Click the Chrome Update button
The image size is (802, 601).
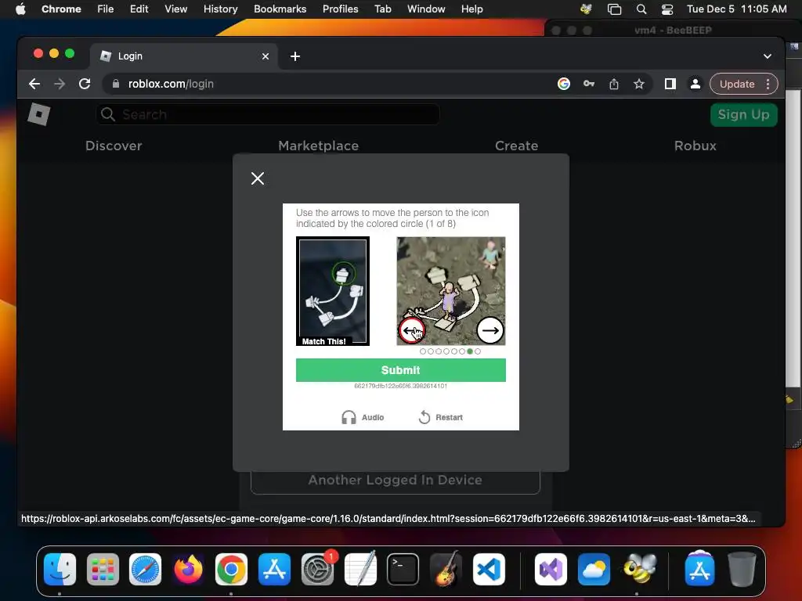[736, 84]
